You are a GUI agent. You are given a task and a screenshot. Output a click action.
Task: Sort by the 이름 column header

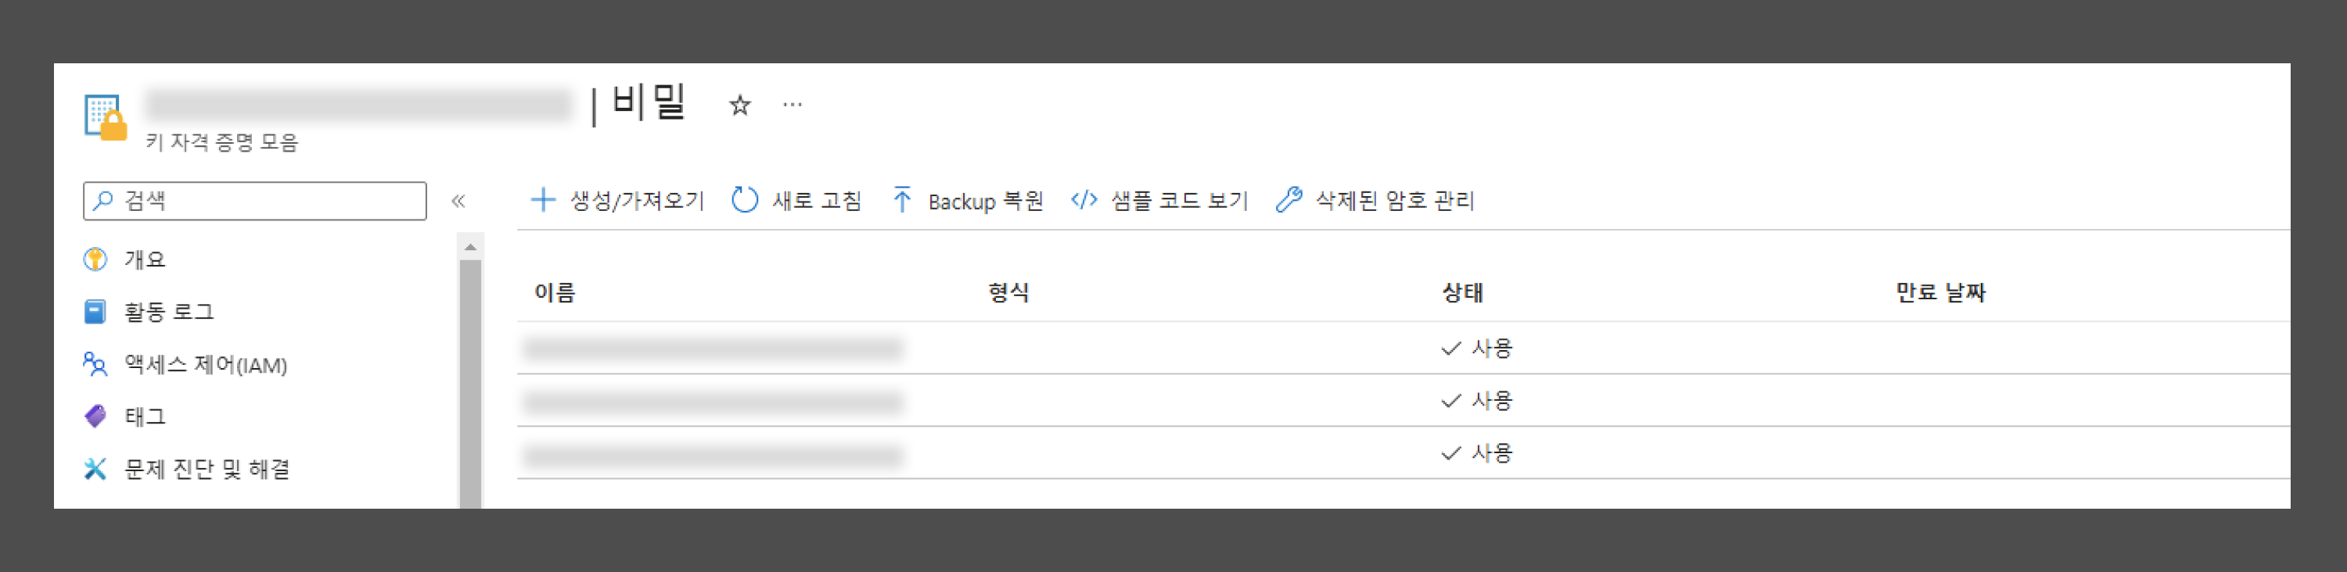555,293
